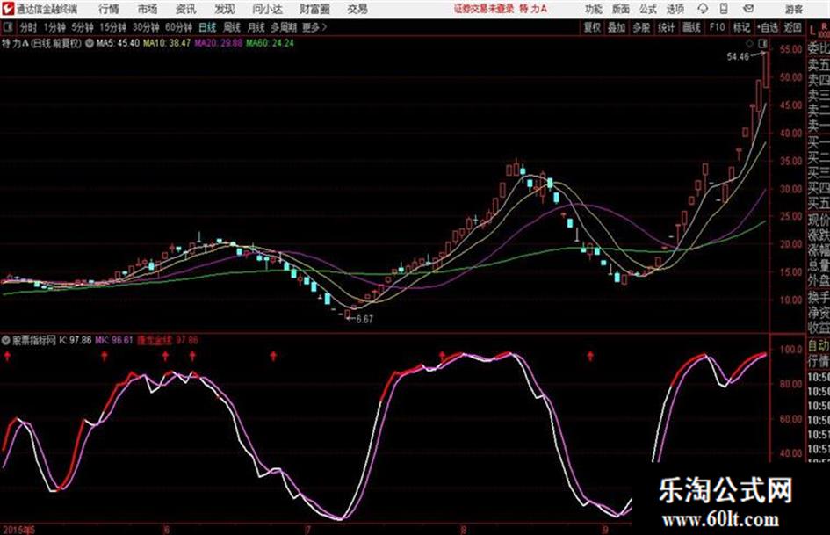Click the panel toggle icon next to diamond
Image resolution: width=830 pixels, height=535 pixels.
coord(762,43)
